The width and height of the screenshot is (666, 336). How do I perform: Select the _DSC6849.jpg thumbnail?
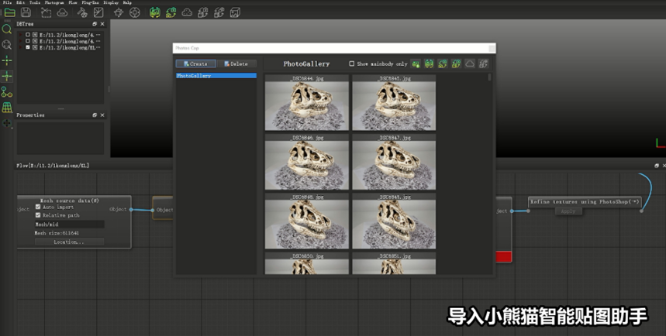click(x=394, y=221)
